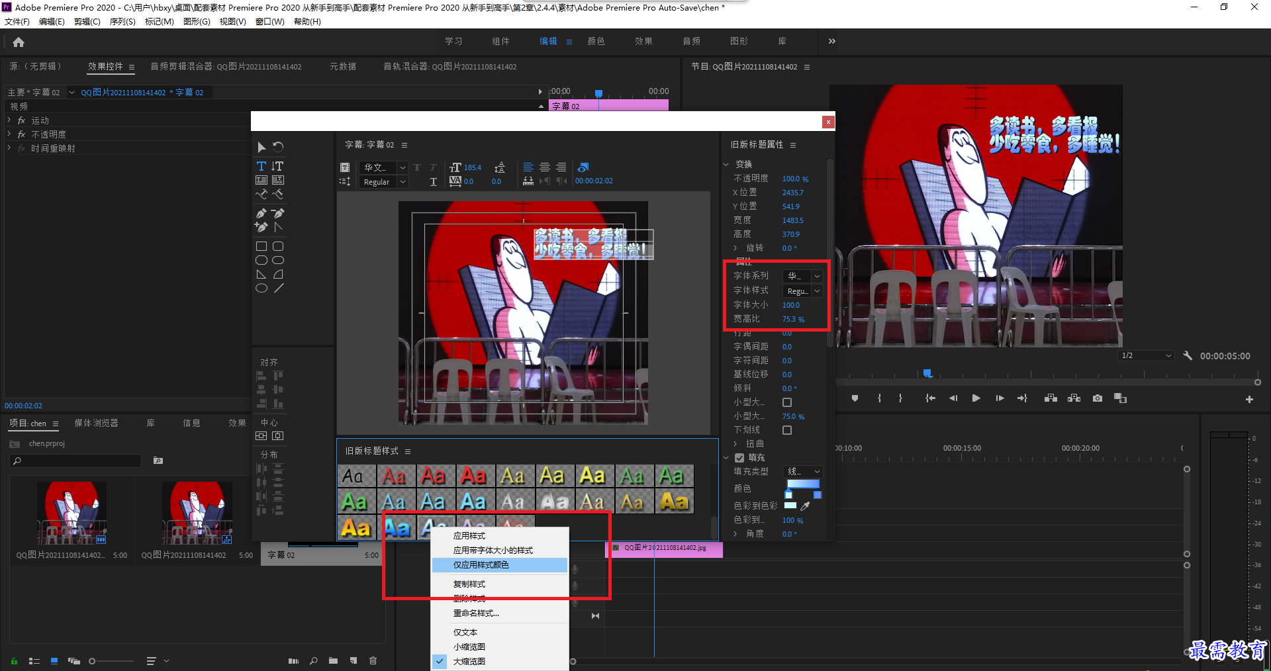Click the Add Marker icon in Program monitor
This screenshot has height=671, width=1271.
[855, 398]
